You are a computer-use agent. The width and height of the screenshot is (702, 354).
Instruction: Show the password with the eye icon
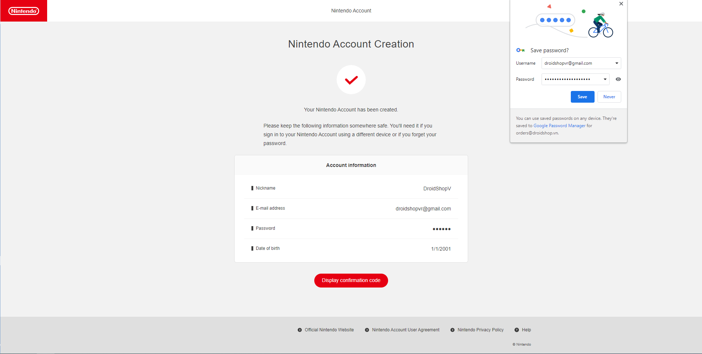(x=618, y=79)
